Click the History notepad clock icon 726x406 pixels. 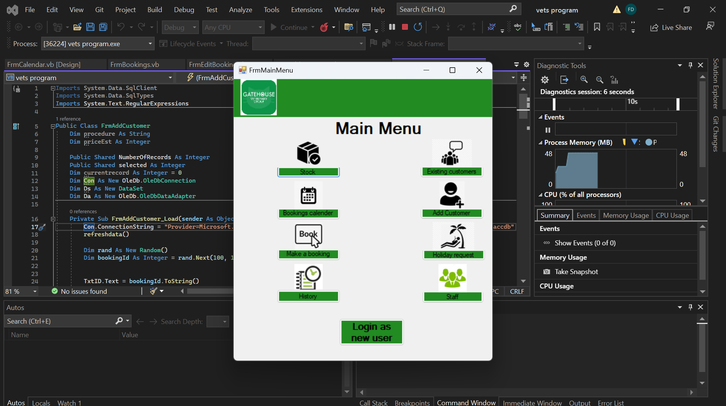point(308,277)
